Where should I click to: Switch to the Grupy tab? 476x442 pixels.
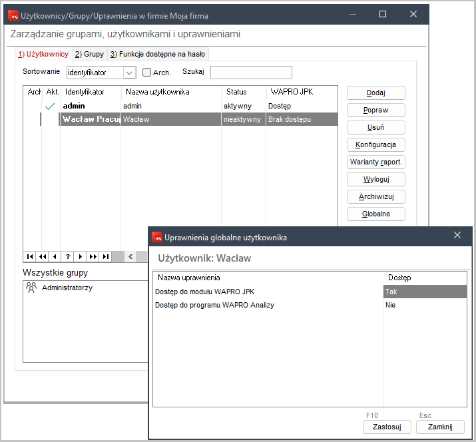(x=89, y=54)
